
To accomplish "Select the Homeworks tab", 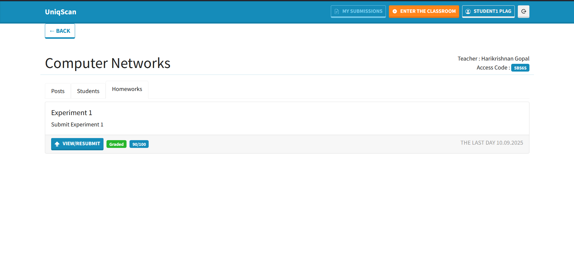I will [127, 89].
